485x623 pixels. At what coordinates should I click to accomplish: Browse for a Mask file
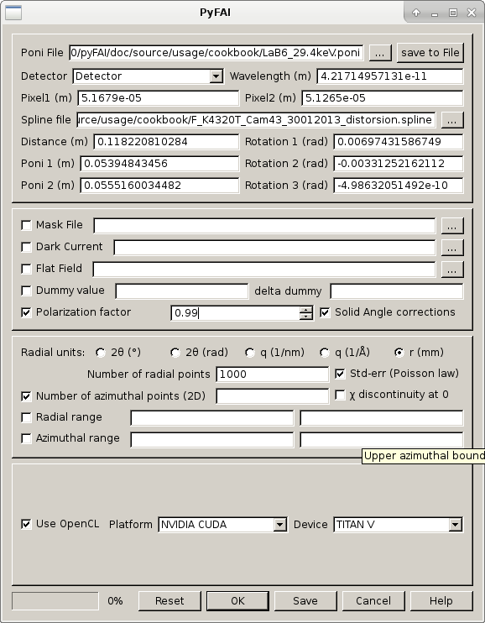point(452,226)
